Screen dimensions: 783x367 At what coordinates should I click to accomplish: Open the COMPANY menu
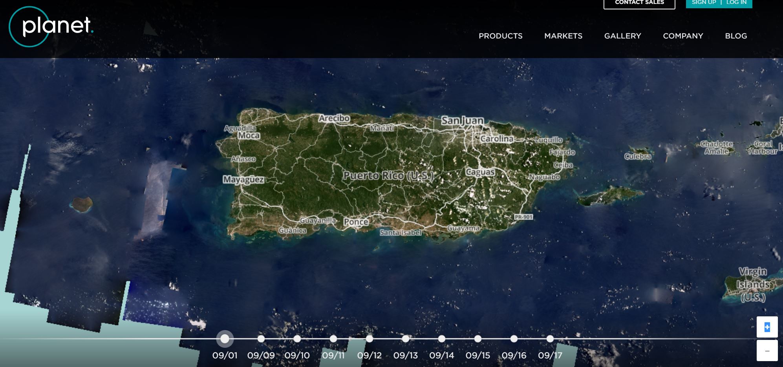click(683, 36)
